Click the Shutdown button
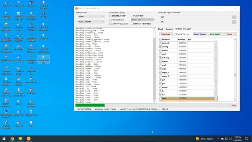Image resolution: width=252 pixels, height=142 pixels. coord(166,34)
